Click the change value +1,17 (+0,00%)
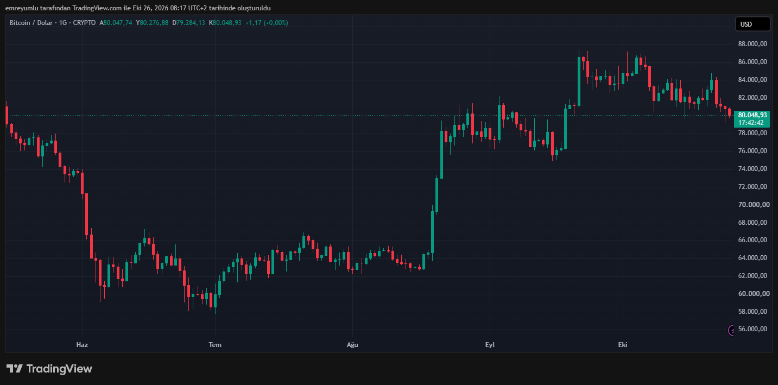The image size is (778, 385). coord(267,23)
